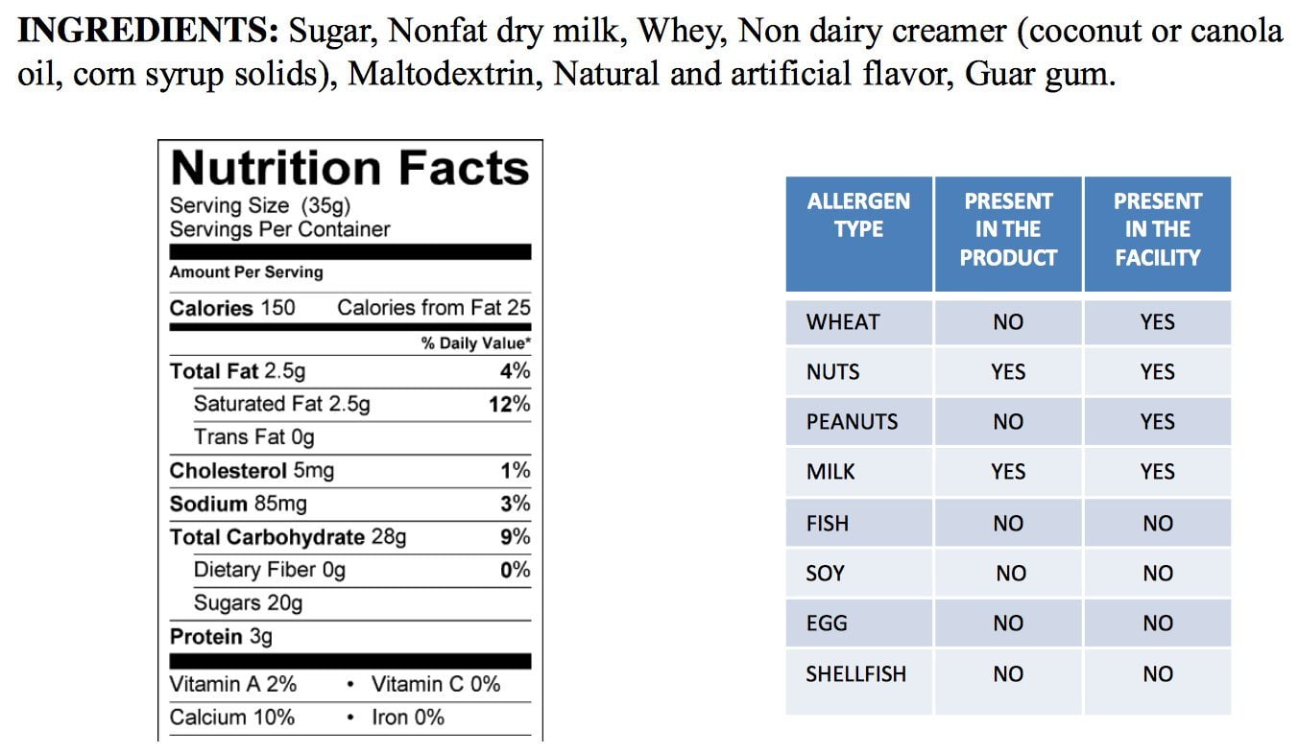Click the Calories 150 text

tap(232, 308)
